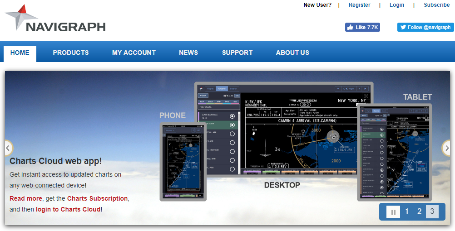The height and width of the screenshot is (231, 455).
Task: Click the Register link
Action: pos(359,5)
